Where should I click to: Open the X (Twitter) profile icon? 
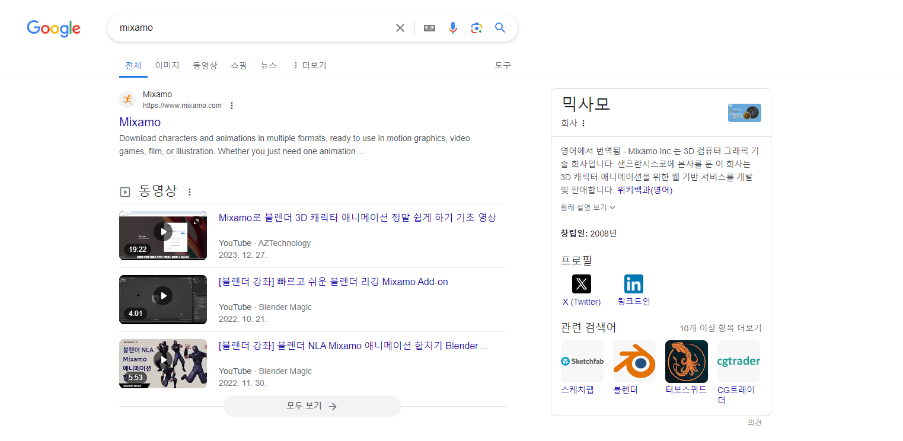(582, 284)
